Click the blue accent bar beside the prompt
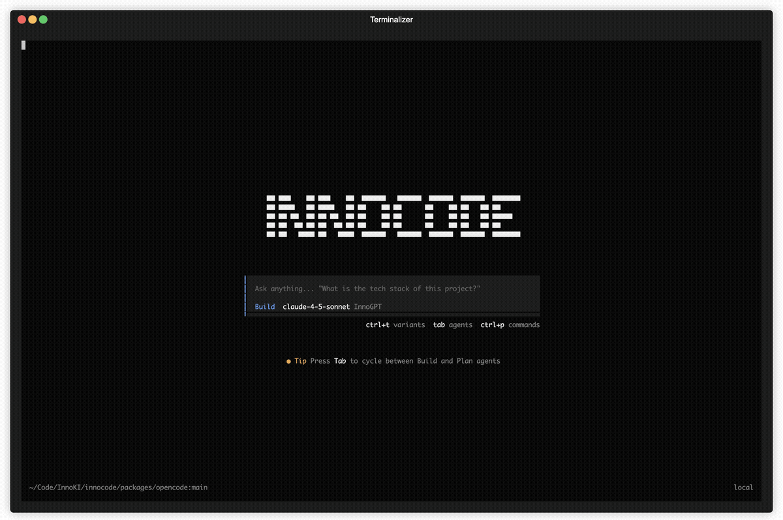 [x=245, y=295]
